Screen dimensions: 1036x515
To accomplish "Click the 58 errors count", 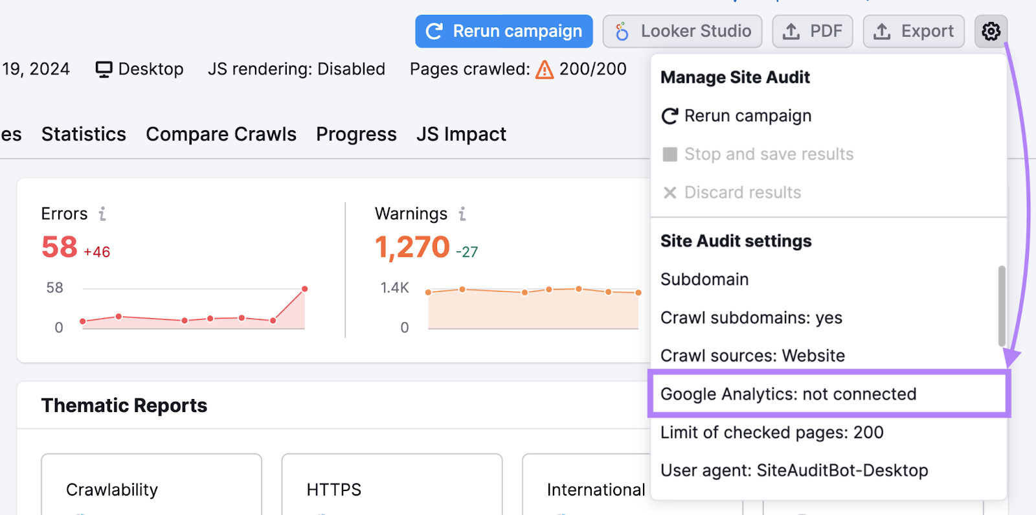I will pos(59,247).
